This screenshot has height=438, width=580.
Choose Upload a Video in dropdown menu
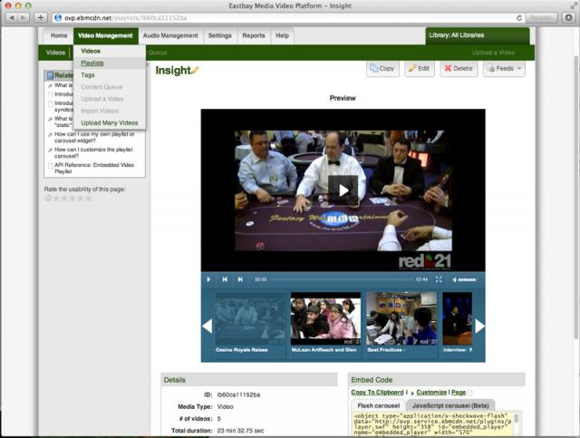click(x=110, y=99)
